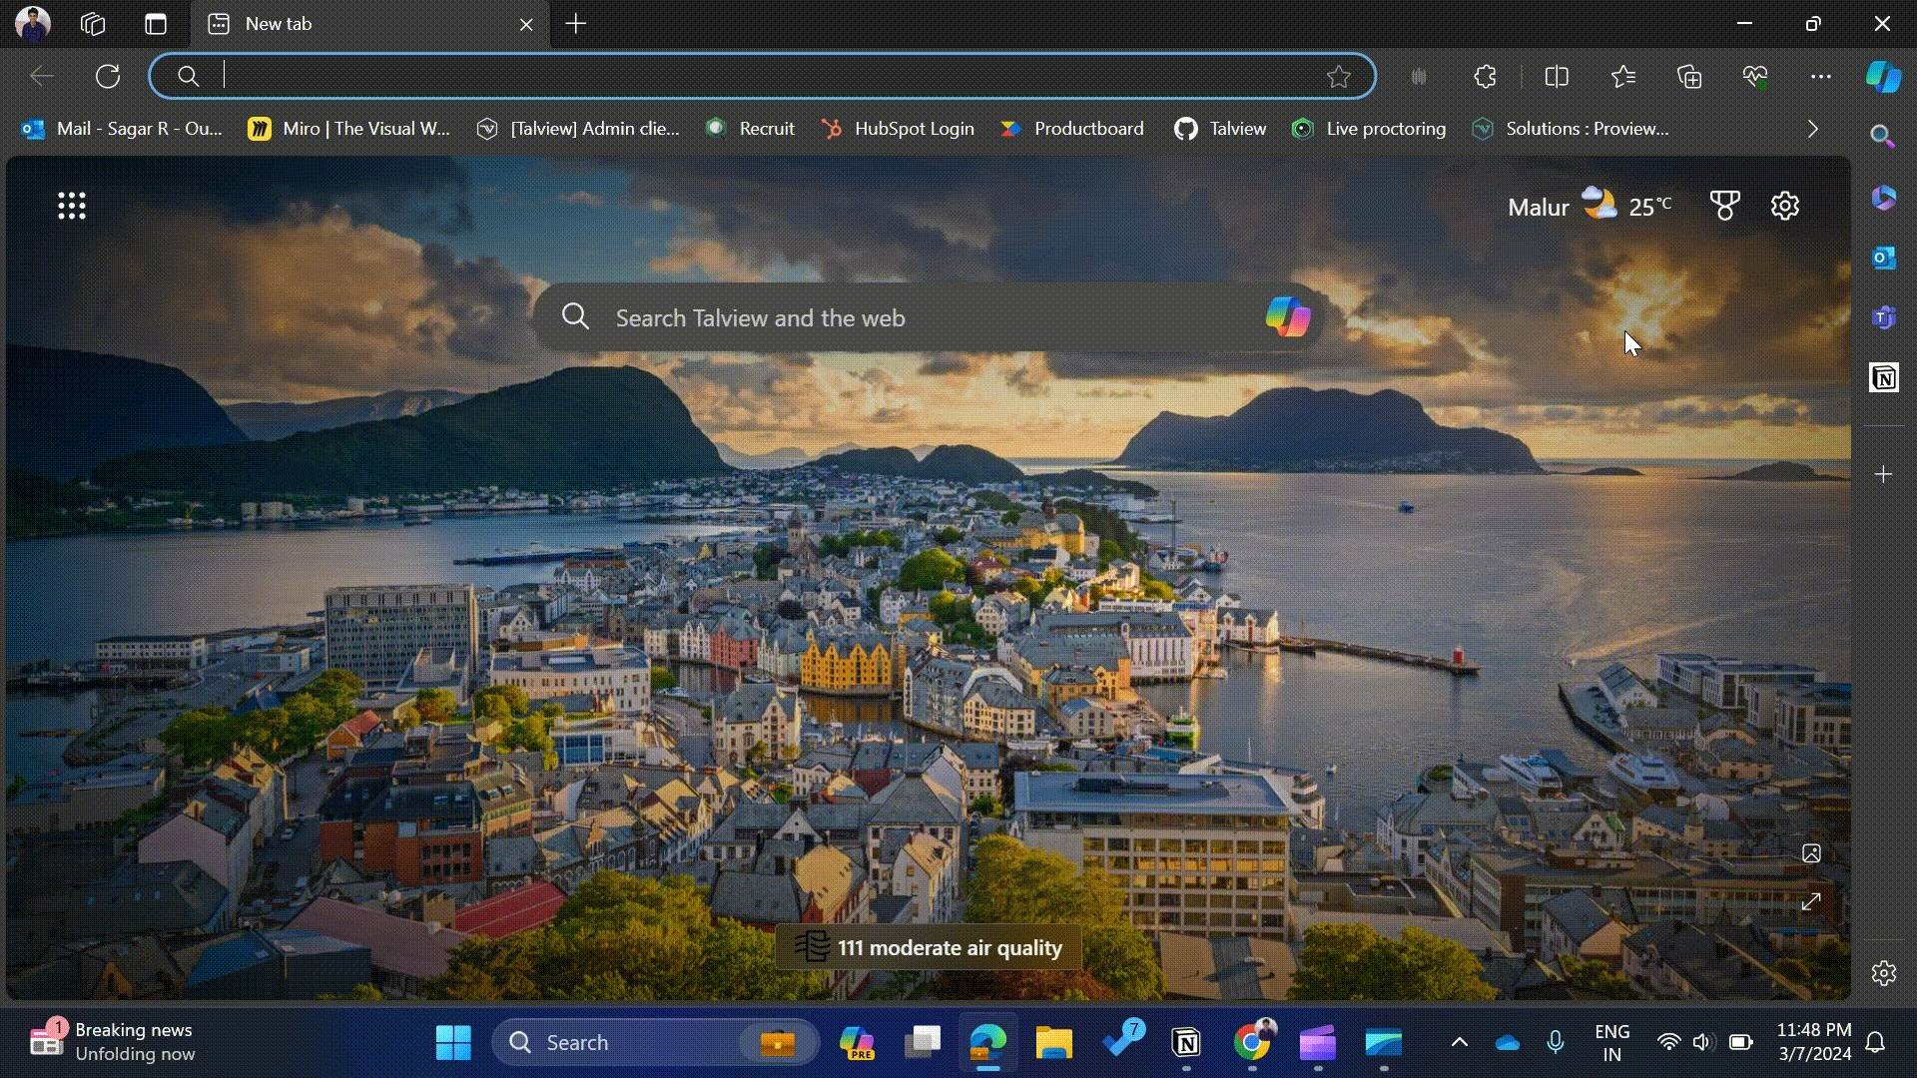The height and width of the screenshot is (1078, 1917).
Task: Show hidden tray icons chevron
Action: (x=1459, y=1042)
